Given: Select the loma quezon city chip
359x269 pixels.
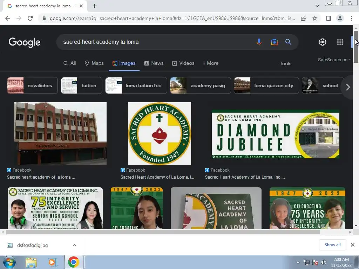Looking at the screenshot, I should pyautogui.click(x=266, y=85).
